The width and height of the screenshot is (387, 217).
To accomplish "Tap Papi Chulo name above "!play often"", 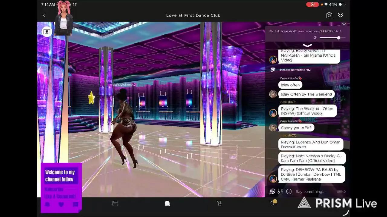I will point(291,78).
